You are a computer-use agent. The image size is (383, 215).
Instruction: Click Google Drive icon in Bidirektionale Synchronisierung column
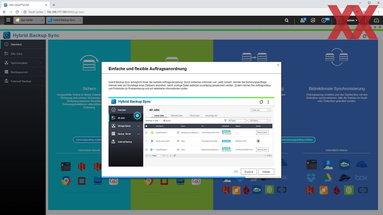click(x=328, y=177)
